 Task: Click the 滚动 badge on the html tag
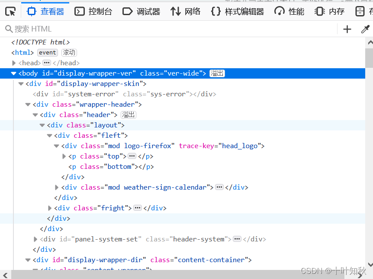coord(69,53)
